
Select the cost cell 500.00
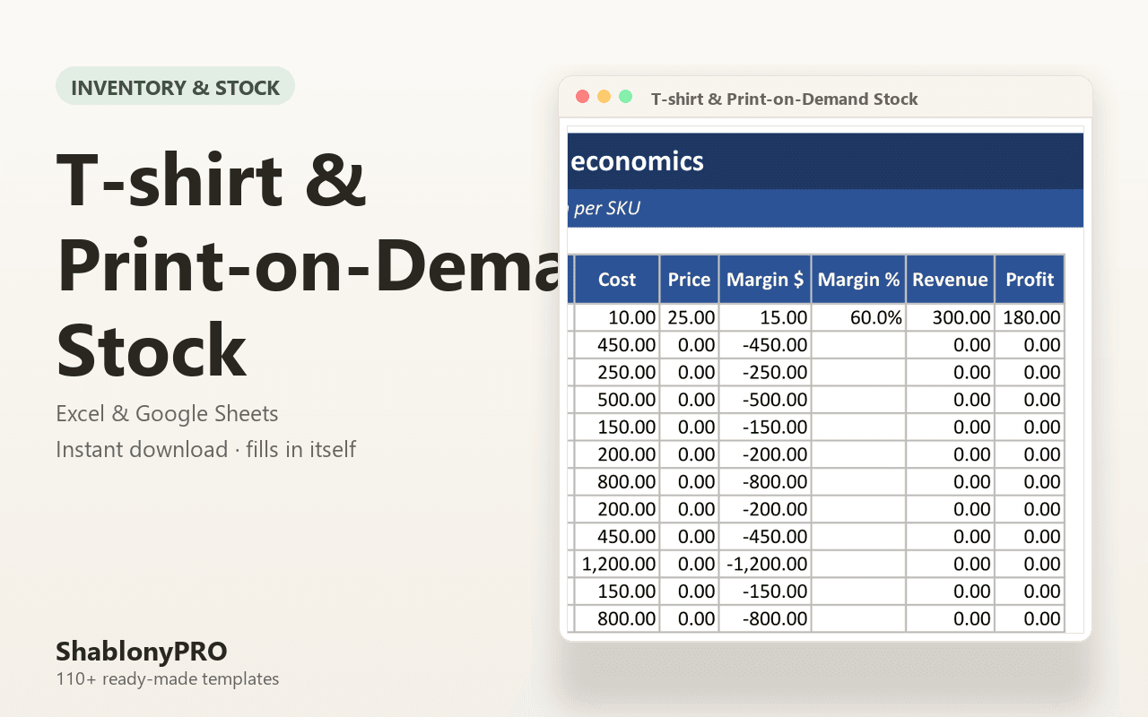tap(617, 400)
